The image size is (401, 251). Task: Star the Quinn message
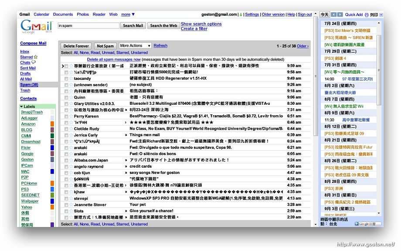[x=71, y=97]
